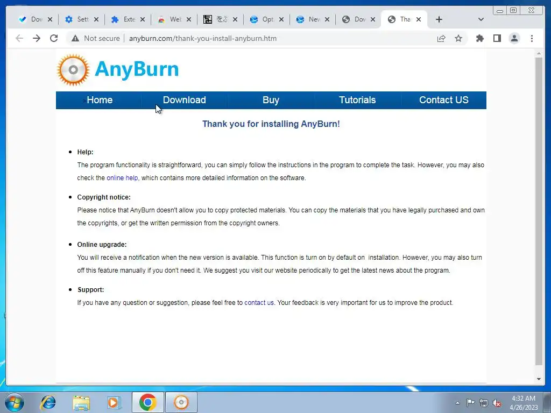
Task: Open the Download navigation item
Action: pos(185,100)
